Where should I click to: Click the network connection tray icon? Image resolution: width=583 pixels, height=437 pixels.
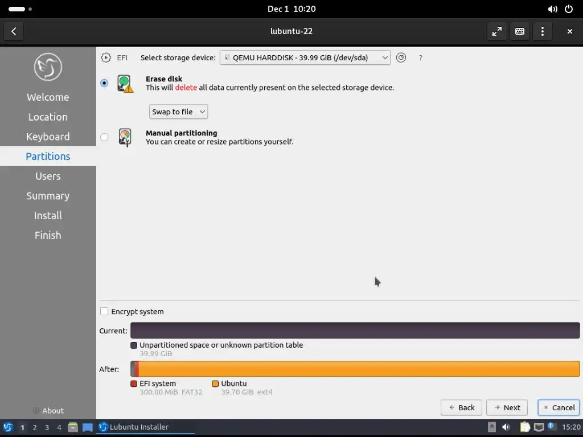click(x=539, y=427)
